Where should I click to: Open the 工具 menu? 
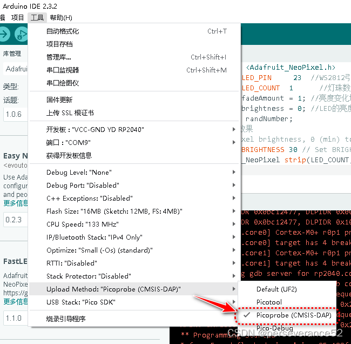tap(37, 17)
